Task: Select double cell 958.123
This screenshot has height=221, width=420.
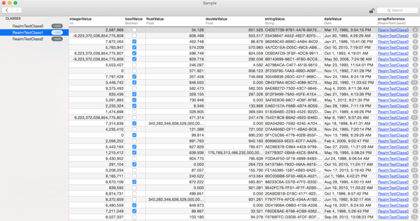Action: pos(234,71)
